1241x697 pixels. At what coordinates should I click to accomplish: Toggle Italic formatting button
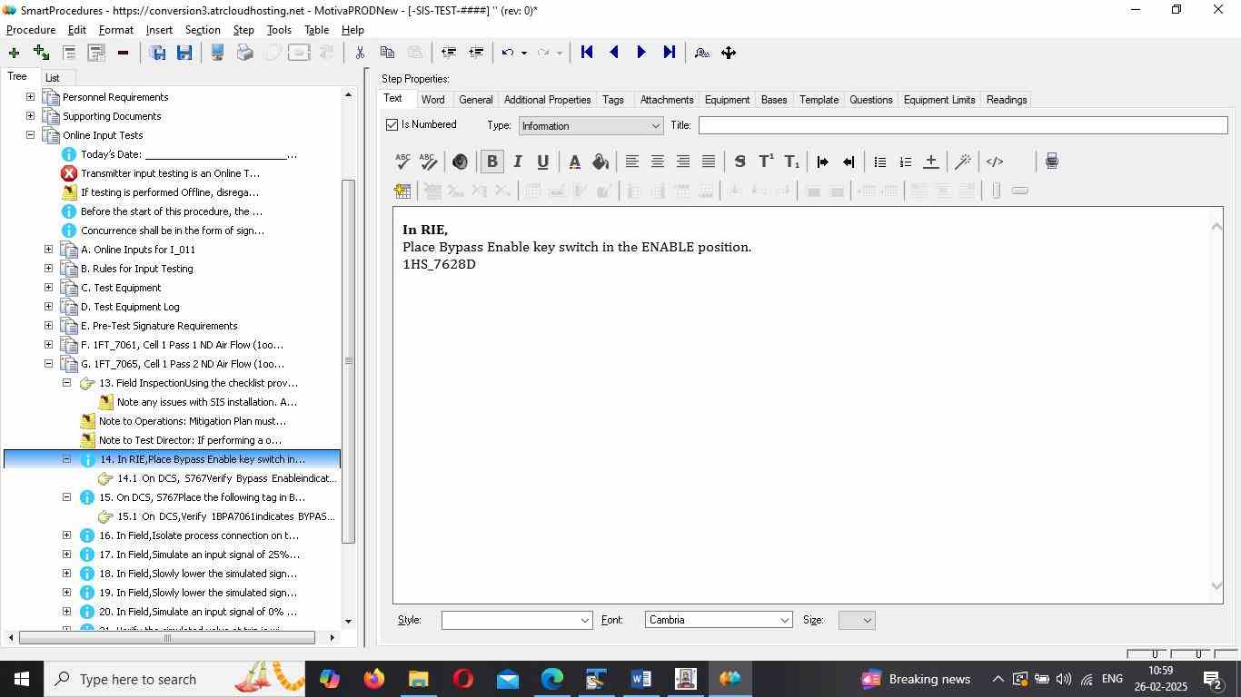click(x=517, y=162)
